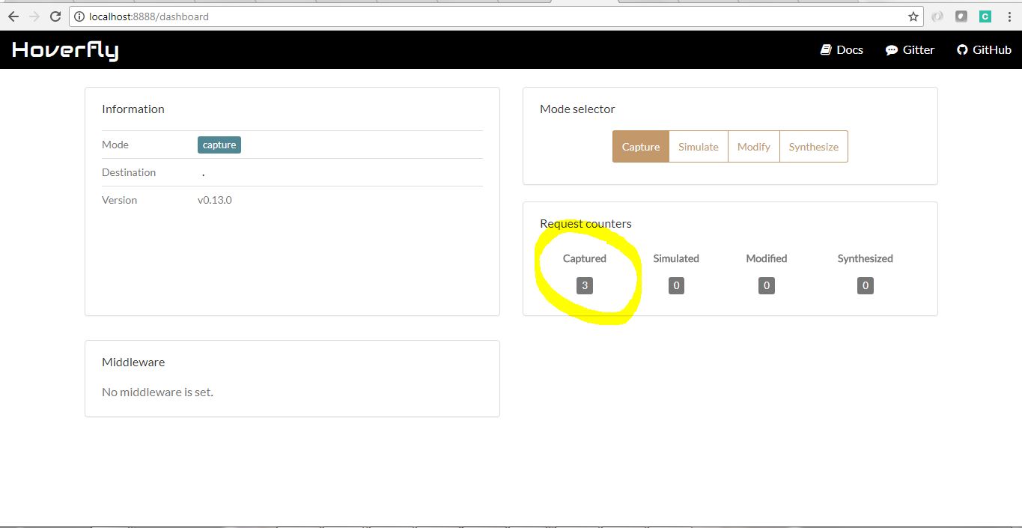This screenshot has height=528, width=1022.
Task: Click the green C extension icon
Action: coord(985,16)
